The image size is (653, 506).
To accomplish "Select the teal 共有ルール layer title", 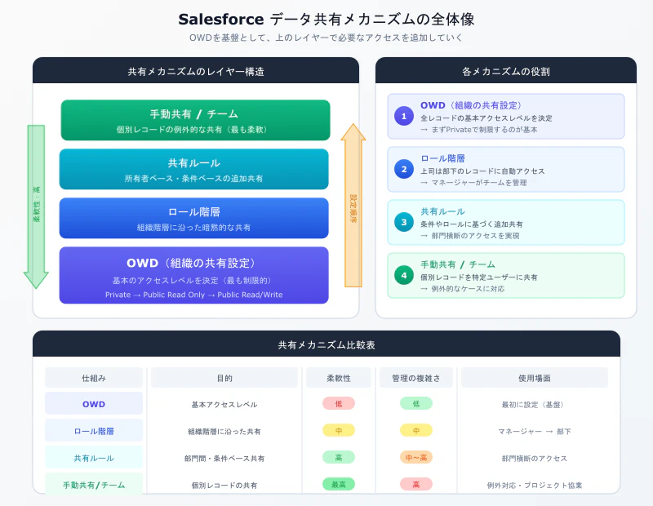I will point(194,163).
